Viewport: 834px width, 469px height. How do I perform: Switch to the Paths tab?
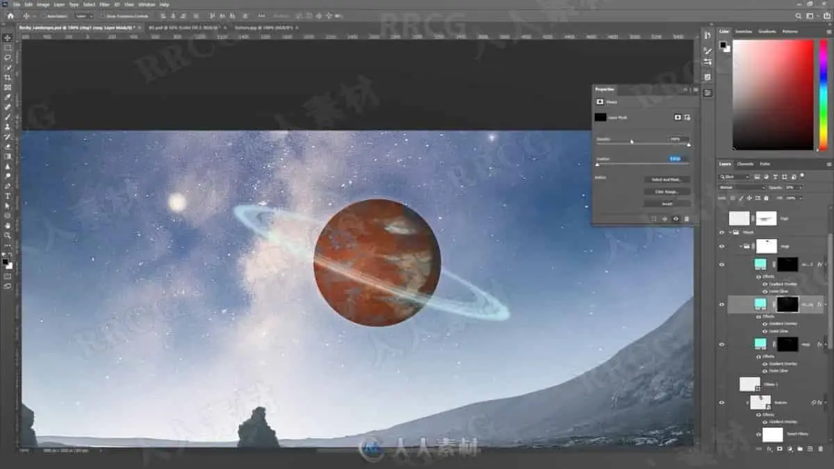(x=765, y=164)
